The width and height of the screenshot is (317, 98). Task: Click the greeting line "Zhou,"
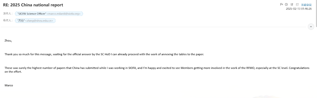coord(8,41)
